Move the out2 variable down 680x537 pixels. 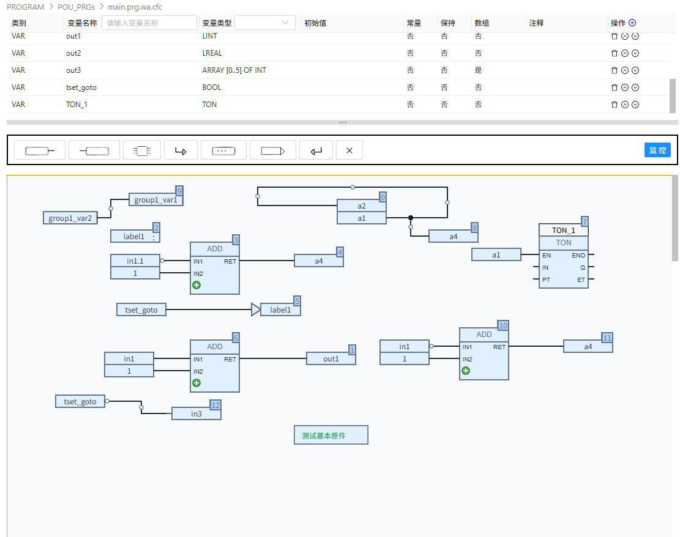pyautogui.click(x=635, y=53)
